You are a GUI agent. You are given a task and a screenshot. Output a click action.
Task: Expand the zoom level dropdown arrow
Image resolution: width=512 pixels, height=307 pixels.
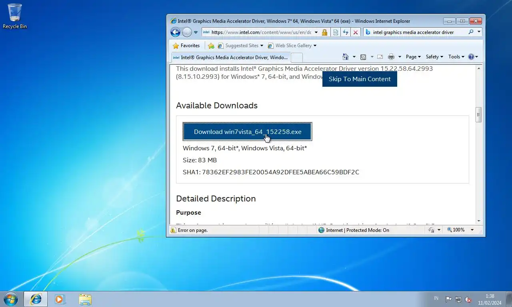click(x=472, y=230)
